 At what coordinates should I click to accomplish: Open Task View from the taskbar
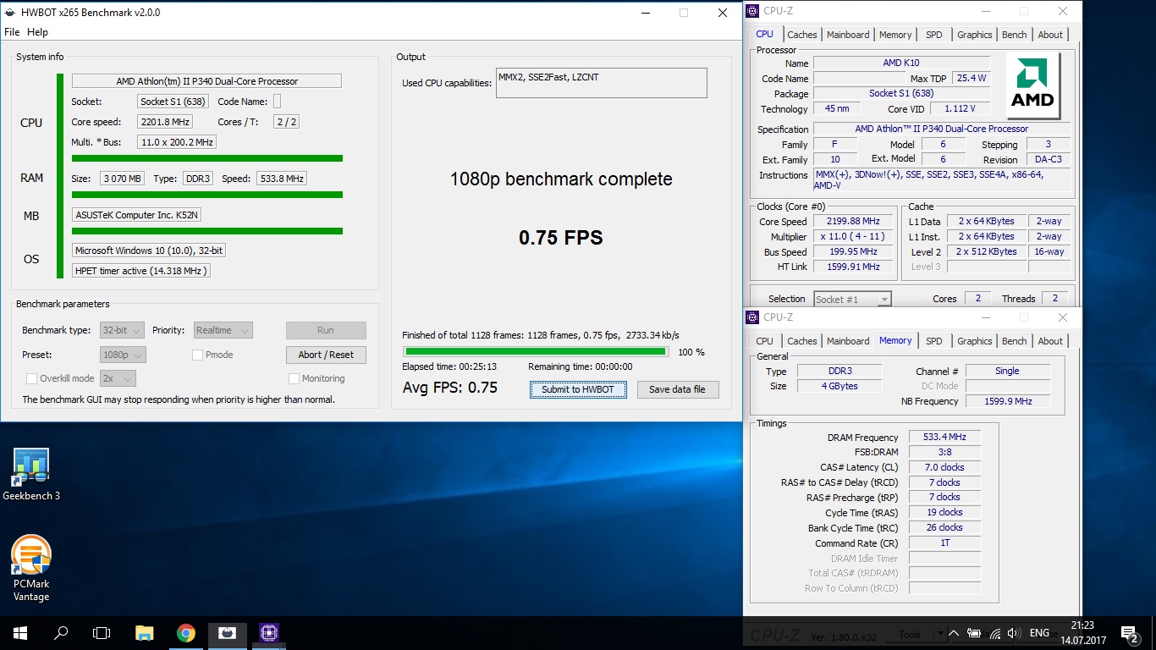pos(102,632)
